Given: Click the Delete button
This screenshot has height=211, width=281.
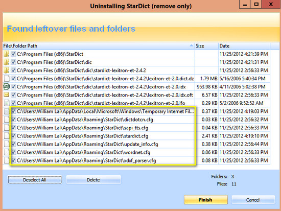Looking at the screenshot, I should pos(93,180).
